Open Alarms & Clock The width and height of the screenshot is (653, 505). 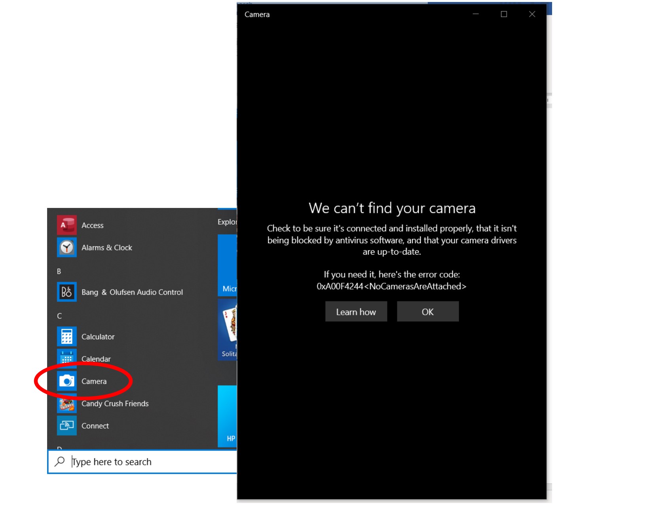click(x=106, y=248)
